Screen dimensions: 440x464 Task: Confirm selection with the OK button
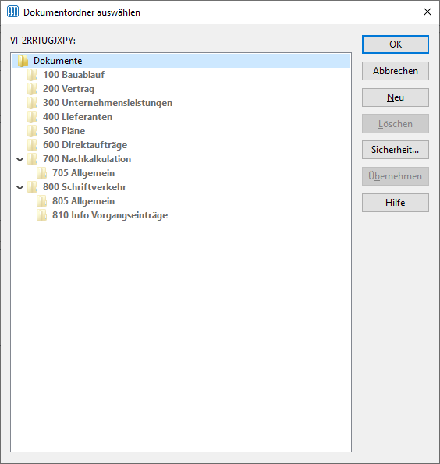[x=396, y=44]
